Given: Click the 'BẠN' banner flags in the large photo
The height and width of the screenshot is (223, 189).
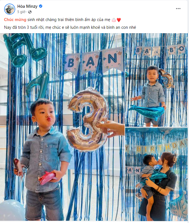Looking at the screenshot, I should pos(94,60).
